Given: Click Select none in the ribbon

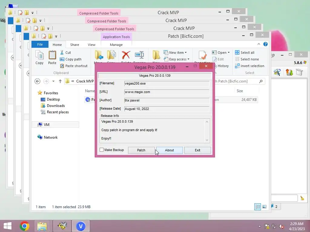Looking at the screenshot, I should click(x=247, y=59).
